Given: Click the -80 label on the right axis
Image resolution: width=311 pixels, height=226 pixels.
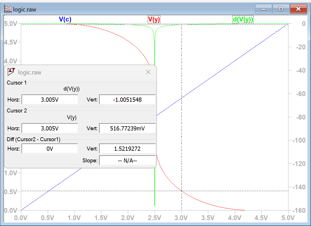Looking at the screenshot, I should click(301, 117).
